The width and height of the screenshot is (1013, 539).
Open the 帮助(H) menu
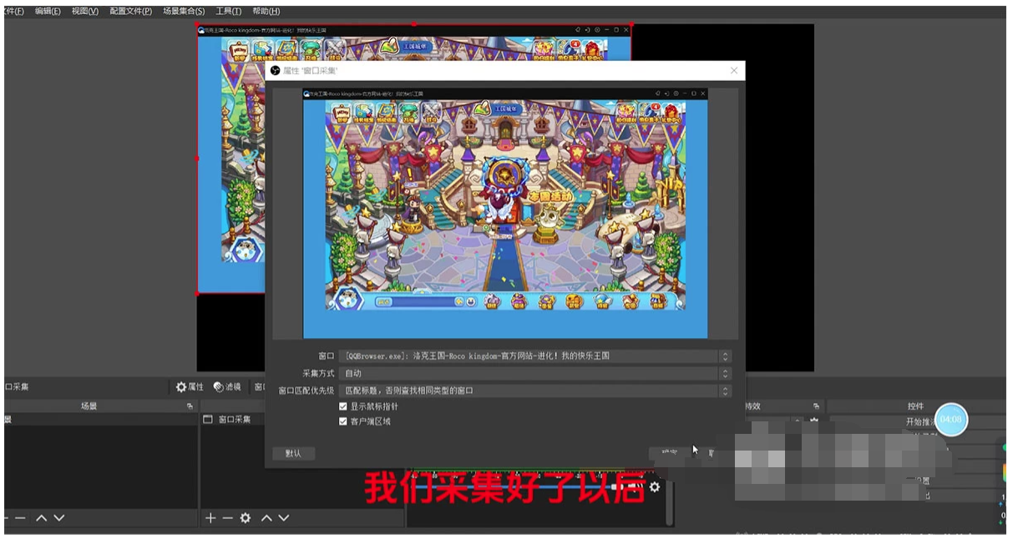point(266,12)
